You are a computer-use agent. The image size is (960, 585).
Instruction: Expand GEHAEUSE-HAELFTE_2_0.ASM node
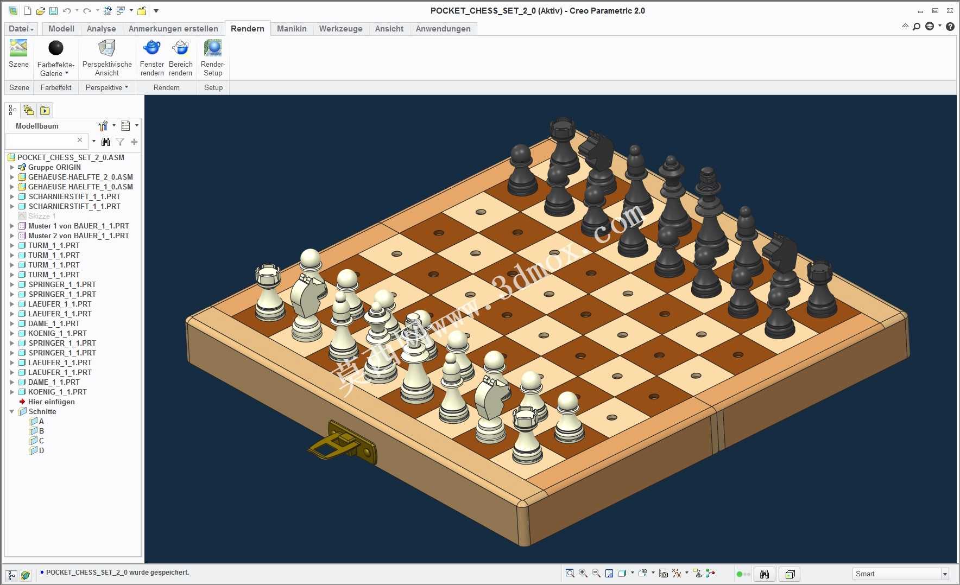click(x=12, y=177)
